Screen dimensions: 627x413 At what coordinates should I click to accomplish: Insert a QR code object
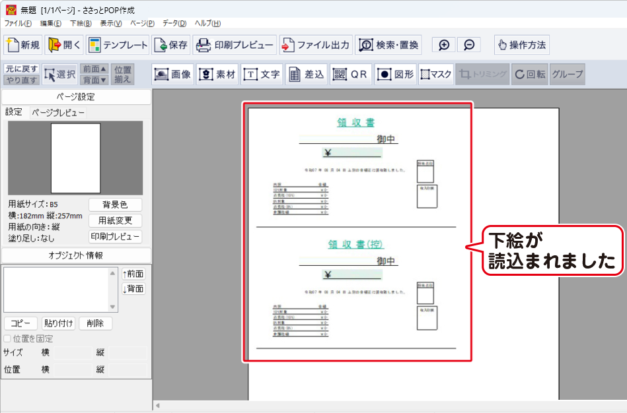(350, 75)
